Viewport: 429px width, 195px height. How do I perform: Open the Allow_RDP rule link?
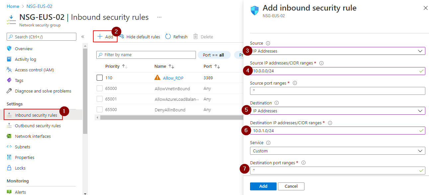click(173, 78)
